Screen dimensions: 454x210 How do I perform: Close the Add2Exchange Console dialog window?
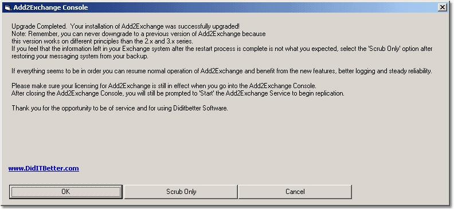(x=442, y=7)
